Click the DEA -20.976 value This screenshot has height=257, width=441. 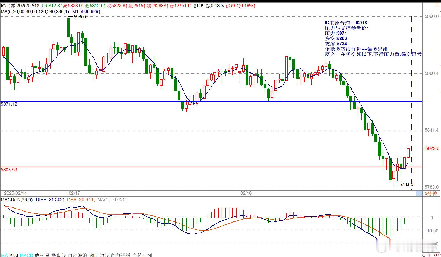81,200
